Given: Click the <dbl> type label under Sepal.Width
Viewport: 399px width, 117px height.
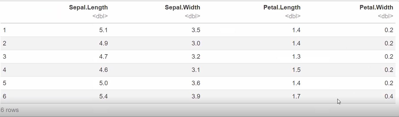Looking at the screenshot, I should click(x=192, y=16).
